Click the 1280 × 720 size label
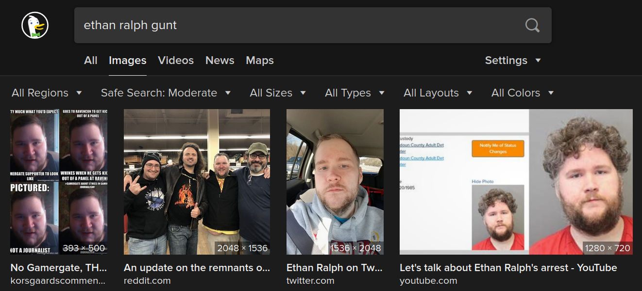This screenshot has width=642, height=291. (608, 248)
